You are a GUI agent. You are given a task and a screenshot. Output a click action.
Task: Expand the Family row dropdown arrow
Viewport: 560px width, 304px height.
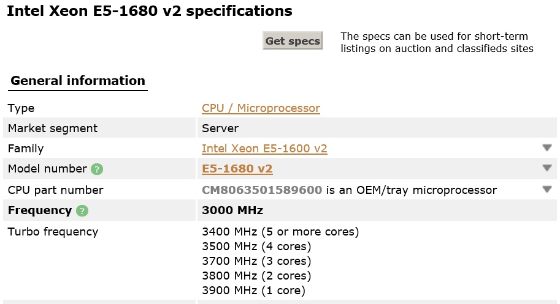(547, 147)
